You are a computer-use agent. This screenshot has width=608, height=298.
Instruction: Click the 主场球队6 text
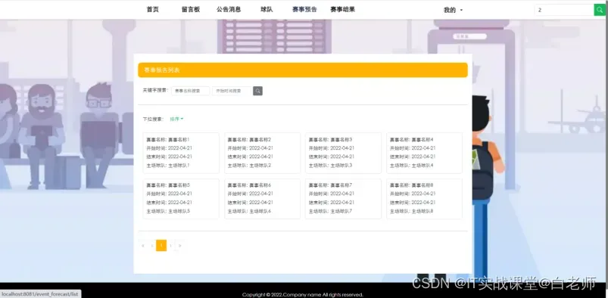(260, 211)
